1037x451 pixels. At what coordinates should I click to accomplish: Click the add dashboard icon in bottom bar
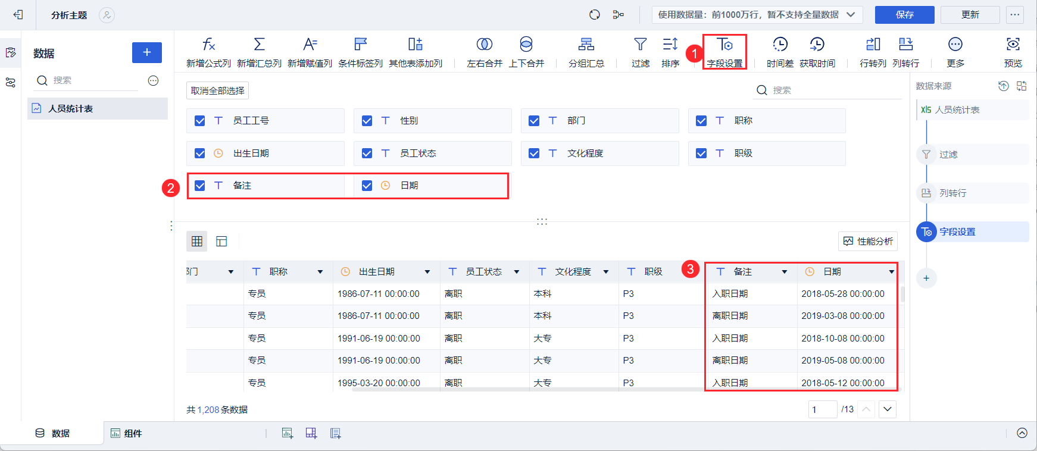click(x=311, y=433)
